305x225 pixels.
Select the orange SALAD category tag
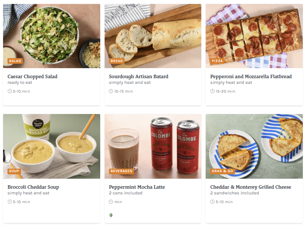click(15, 61)
